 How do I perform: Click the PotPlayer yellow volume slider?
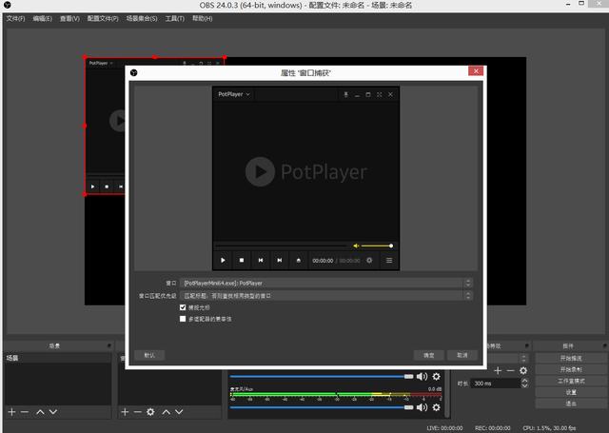point(373,246)
